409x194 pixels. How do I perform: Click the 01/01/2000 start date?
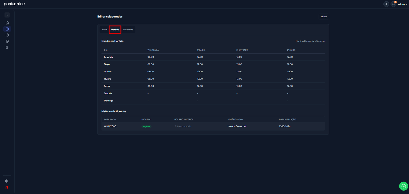110,126
